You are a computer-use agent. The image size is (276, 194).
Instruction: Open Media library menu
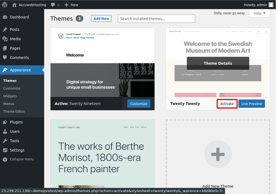15,39
